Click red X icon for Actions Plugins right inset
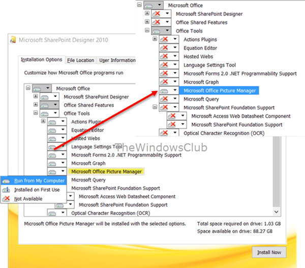This screenshot has height=268, width=305. (164, 39)
